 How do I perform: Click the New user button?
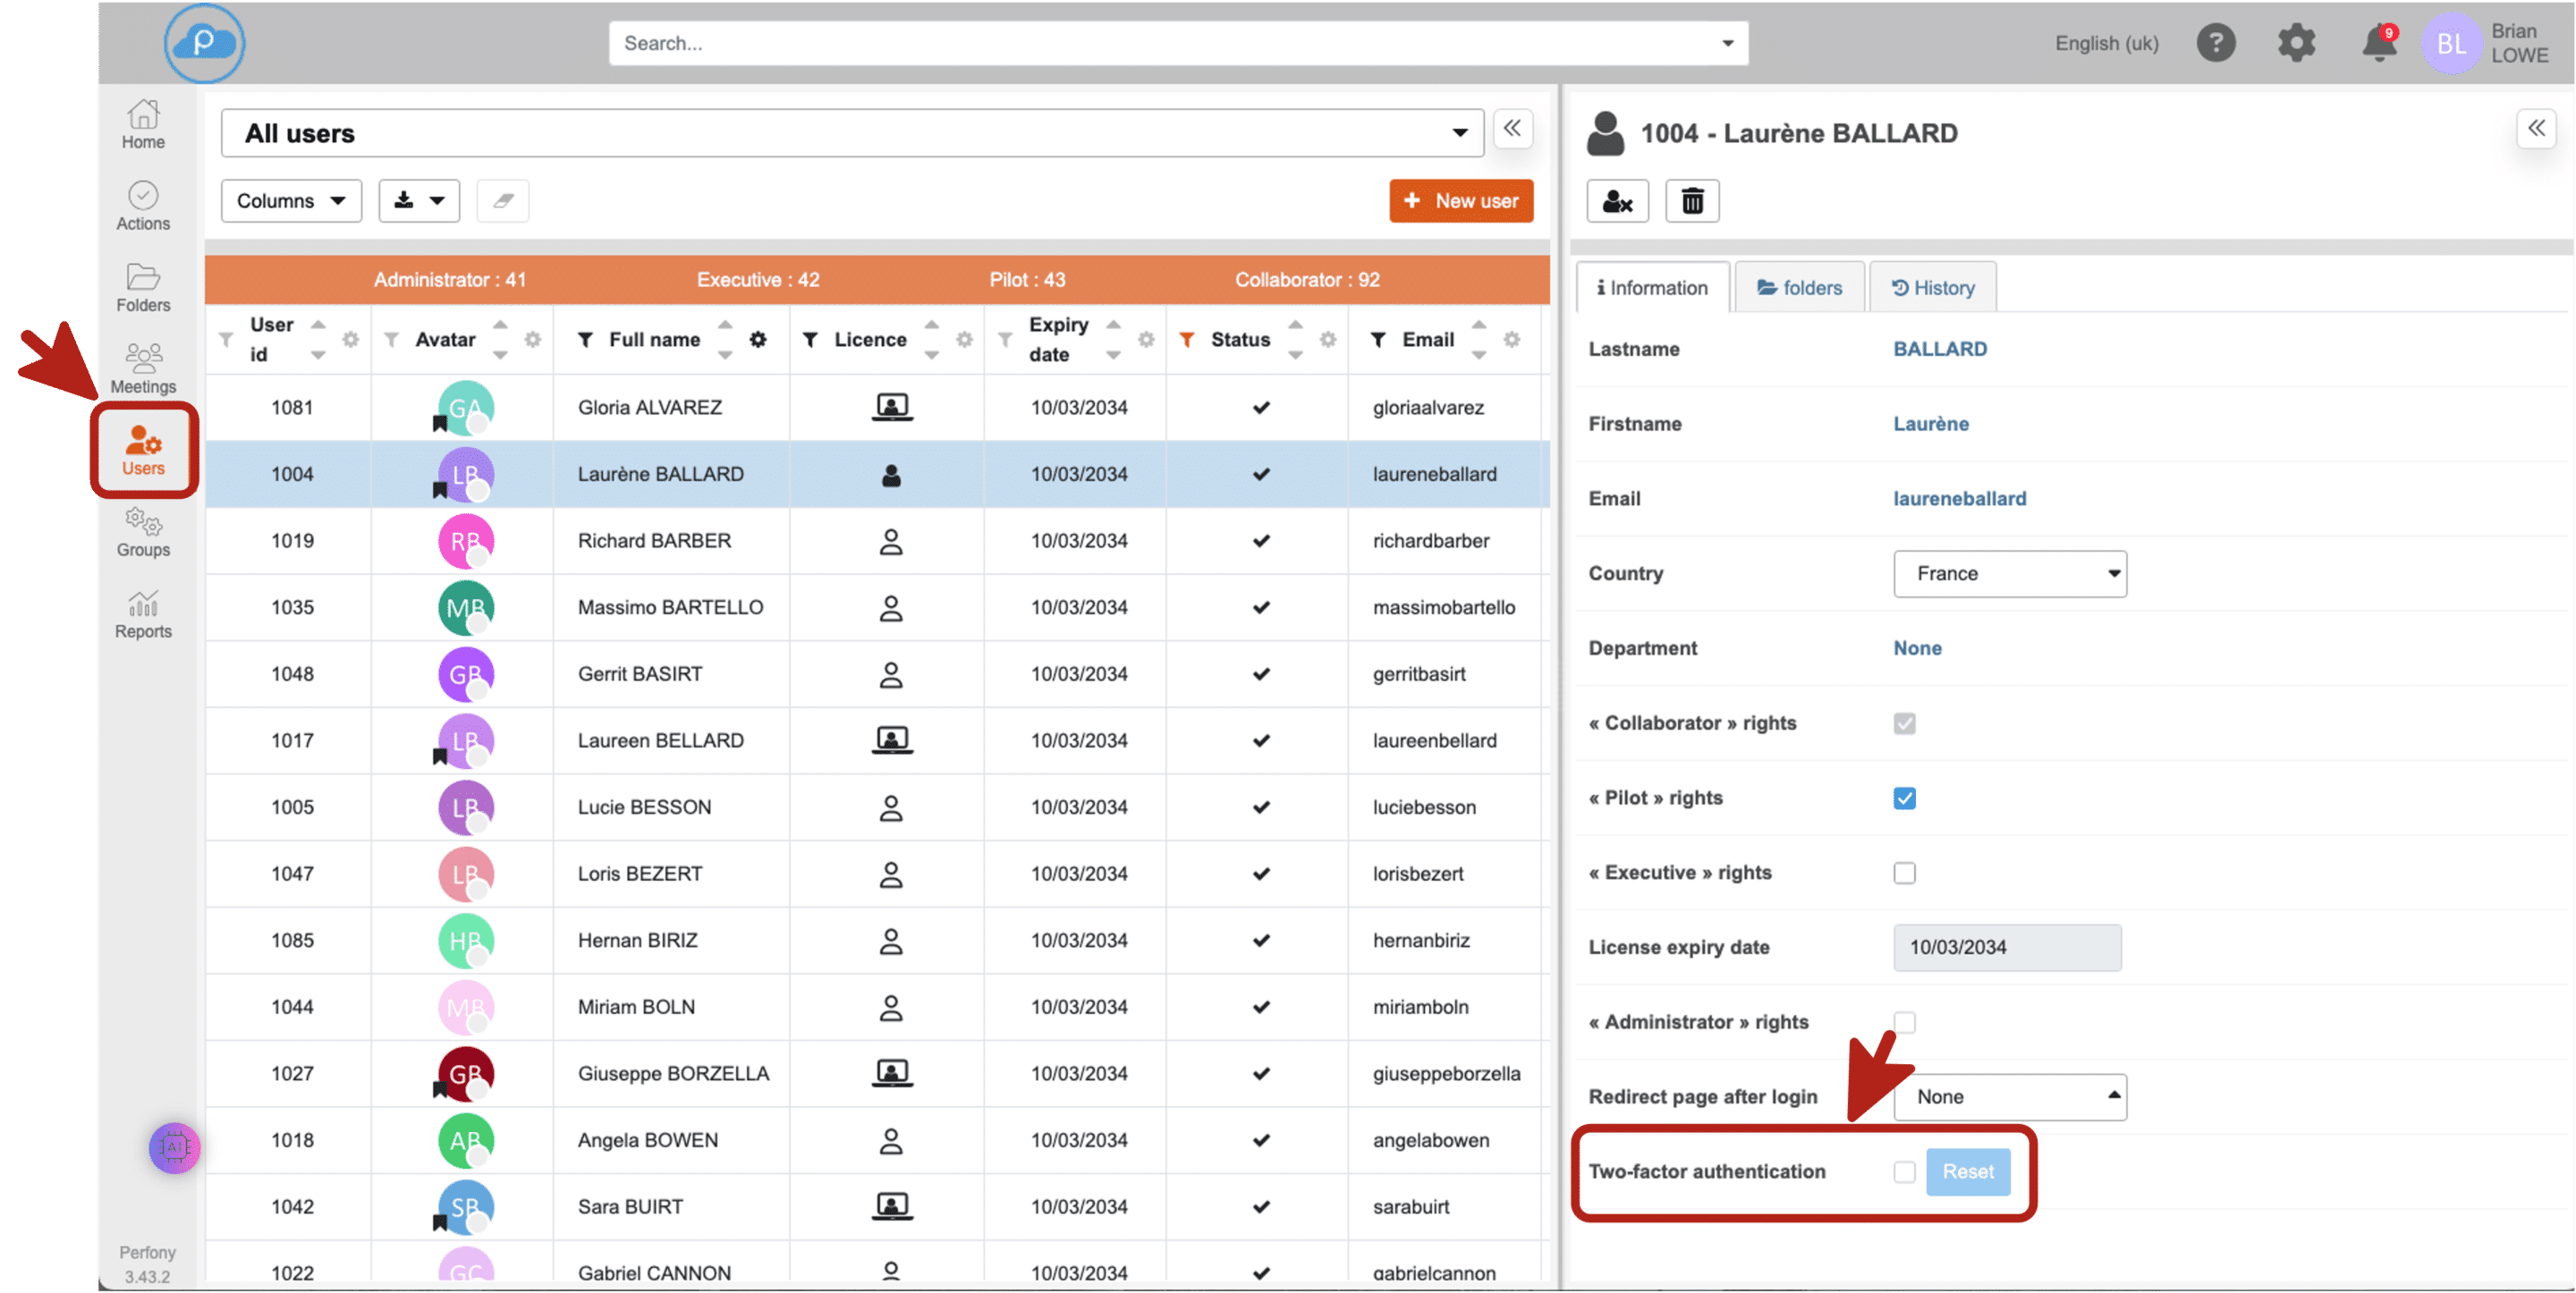coord(1461,201)
